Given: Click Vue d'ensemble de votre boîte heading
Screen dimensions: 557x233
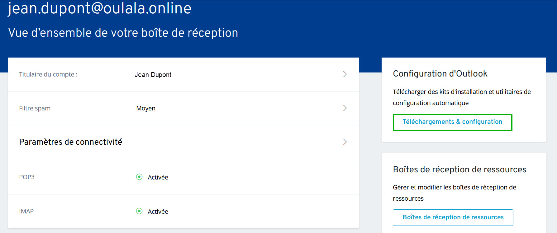Looking at the screenshot, I should (x=123, y=33).
